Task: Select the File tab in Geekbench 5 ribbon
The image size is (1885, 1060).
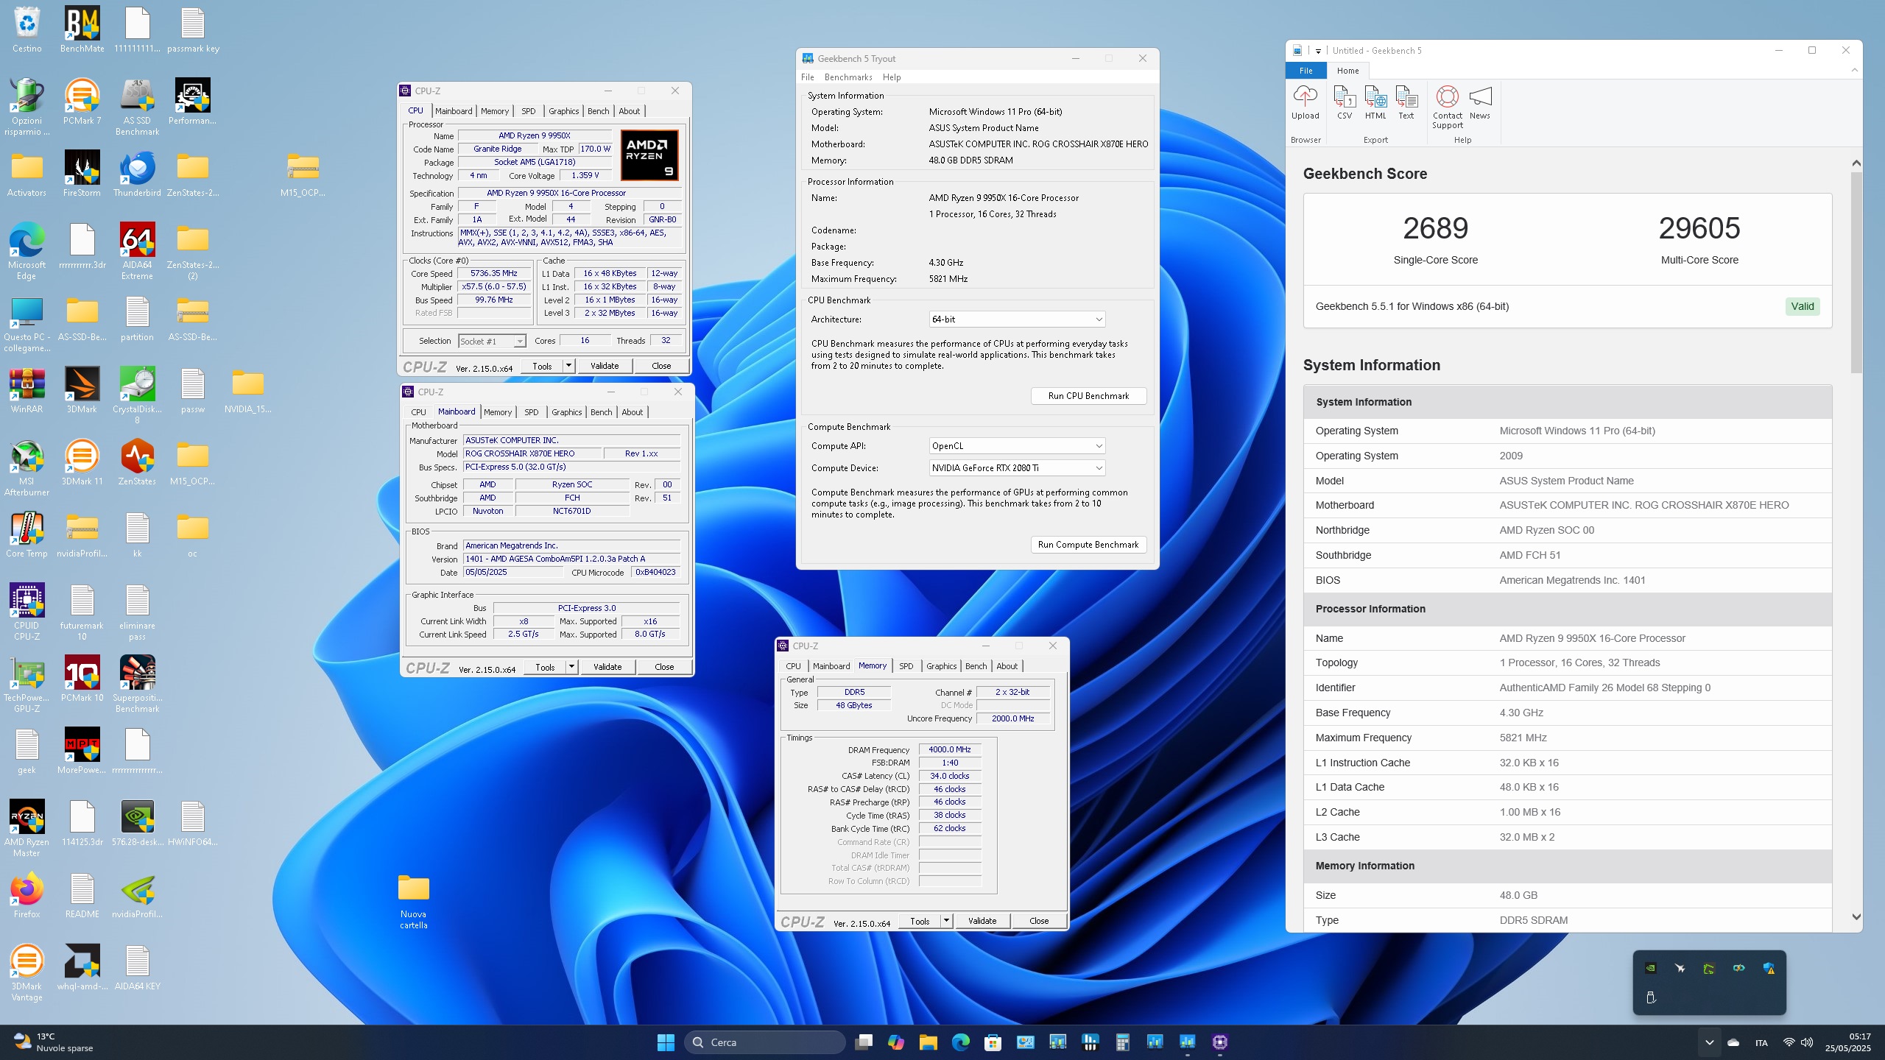Action: coord(1306,71)
